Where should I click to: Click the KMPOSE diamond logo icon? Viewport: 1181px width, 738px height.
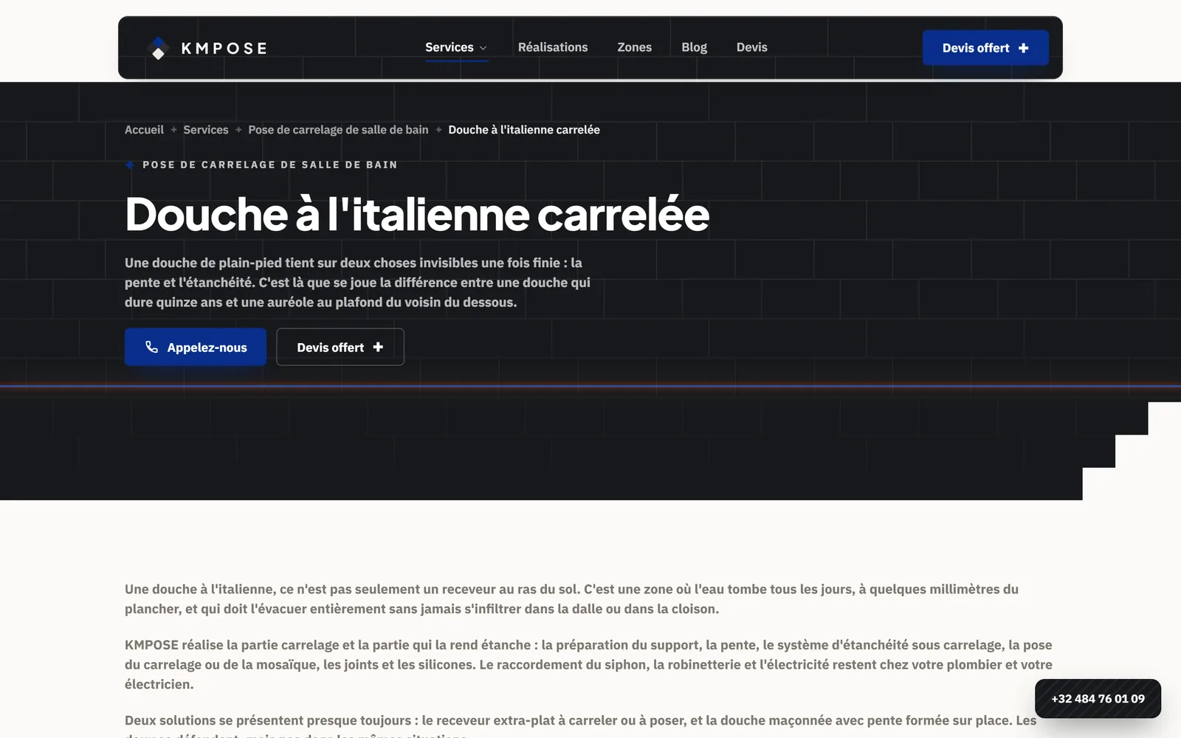[158, 48]
